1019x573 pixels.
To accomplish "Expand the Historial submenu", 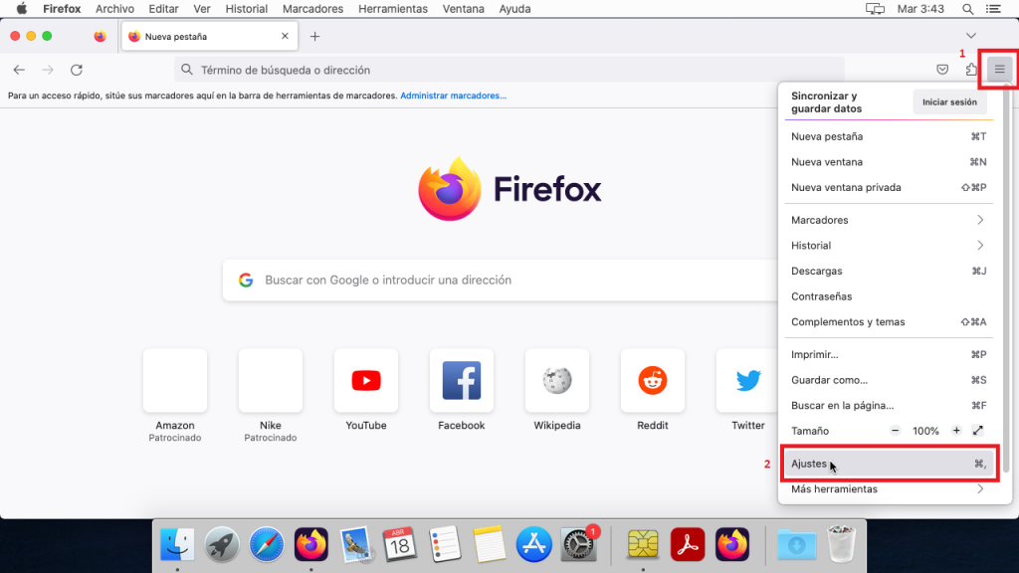I will (889, 245).
